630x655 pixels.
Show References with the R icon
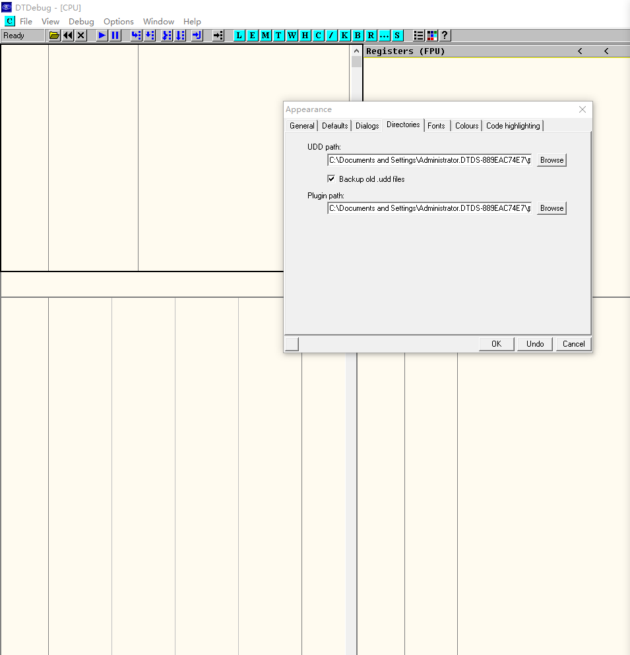point(371,36)
